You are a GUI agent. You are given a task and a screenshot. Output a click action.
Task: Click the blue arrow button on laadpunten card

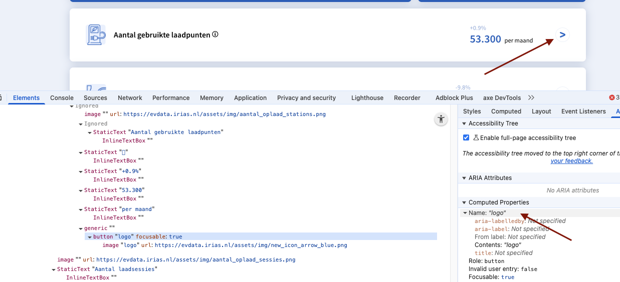pyautogui.click(x=562, y=35)
